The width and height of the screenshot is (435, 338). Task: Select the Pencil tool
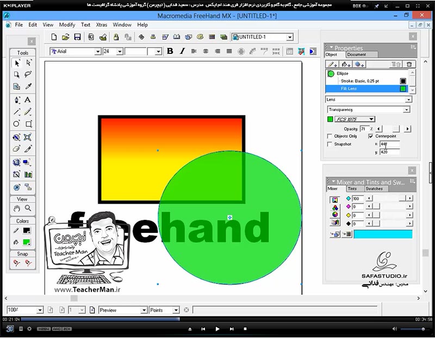coord(28,112)
